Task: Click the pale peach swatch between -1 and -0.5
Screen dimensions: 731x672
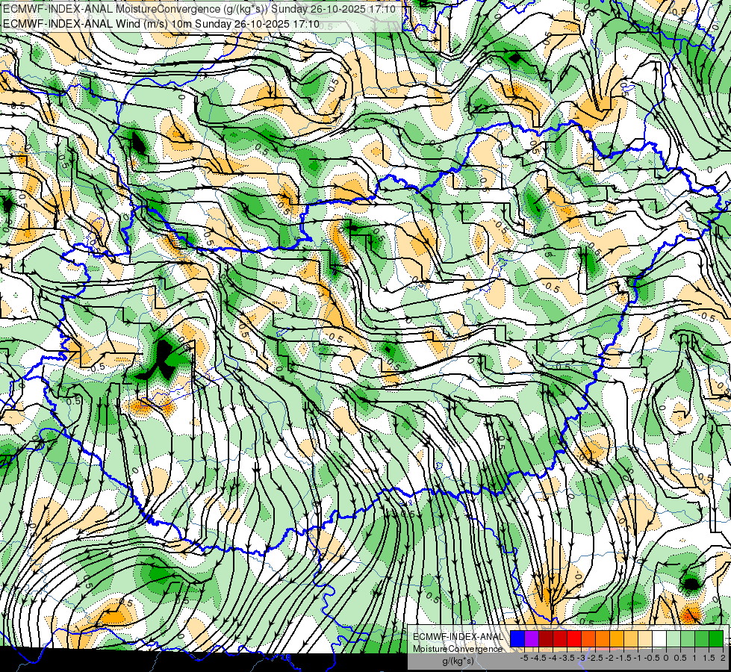Action: pos(645,639)
